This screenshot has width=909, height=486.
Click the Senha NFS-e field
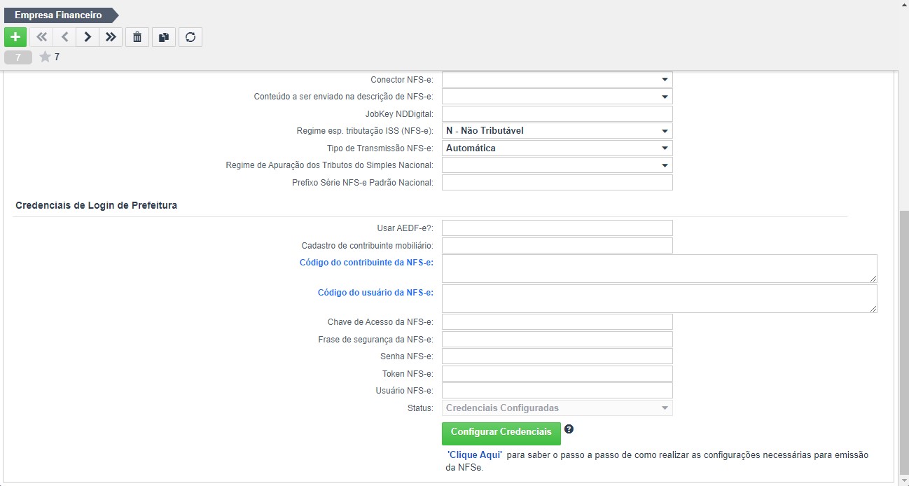pyautogui.click(x=557, y=356)
